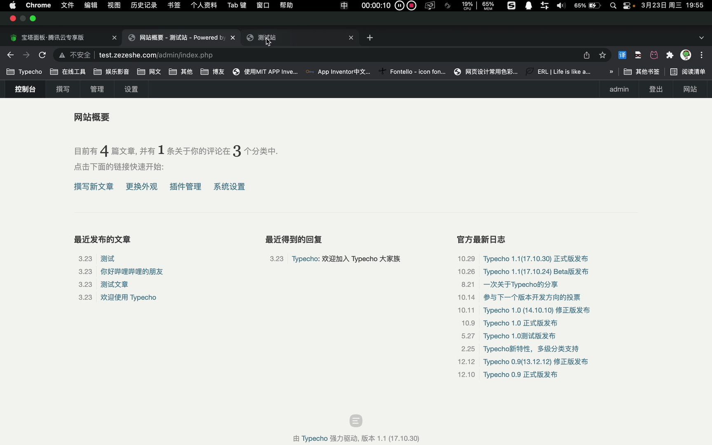Screen dimensions: 712x445
Task: Open Typecho新特性，多级分类支持 entry
Action: click(x=531, y=349)
